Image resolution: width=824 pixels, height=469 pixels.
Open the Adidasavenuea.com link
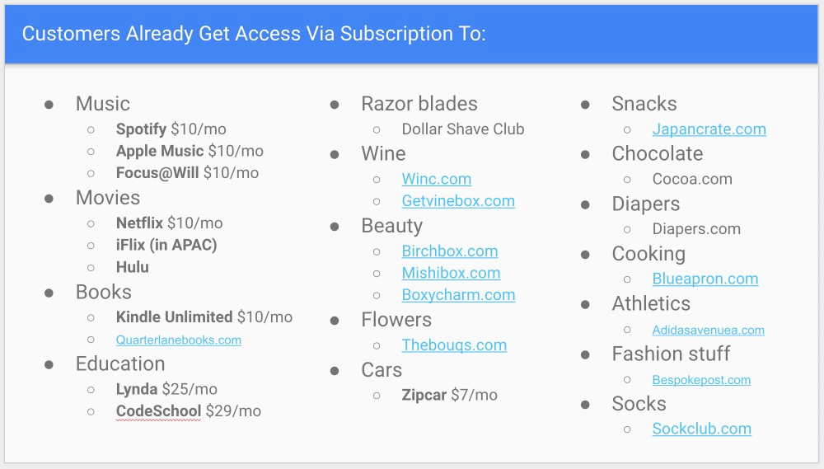click(x=708, y=330)
